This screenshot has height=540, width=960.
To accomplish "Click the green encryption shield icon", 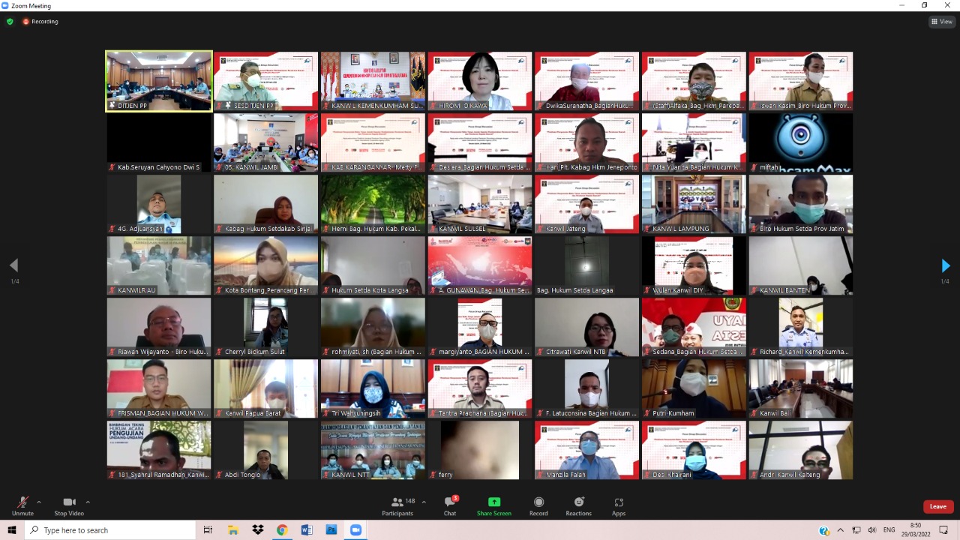I will [x=10, y=22].
